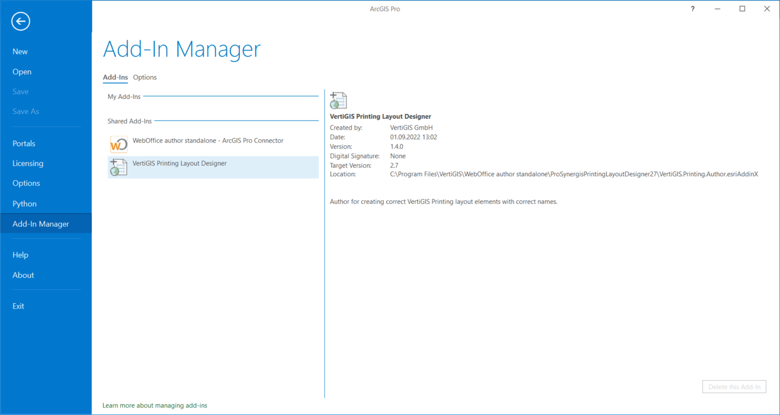Open the Licensing page
The height and width of the screenshot is (415, 780).
[27, 163]
